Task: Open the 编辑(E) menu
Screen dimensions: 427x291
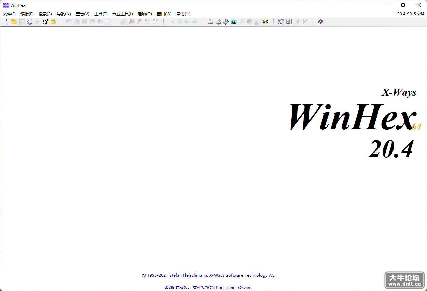Action: point(27,14)
